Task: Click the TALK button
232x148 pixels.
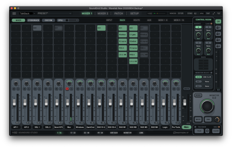Action: tap(199, 131)
